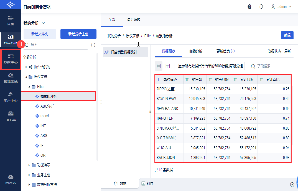Select the 血缘分析 tab

[196, 51]
